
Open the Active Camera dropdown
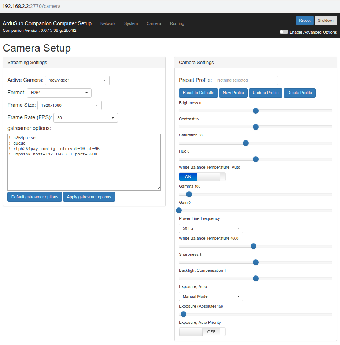pos(77,80)
